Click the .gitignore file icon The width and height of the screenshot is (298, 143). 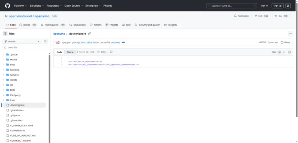click(x=7, y=115)
